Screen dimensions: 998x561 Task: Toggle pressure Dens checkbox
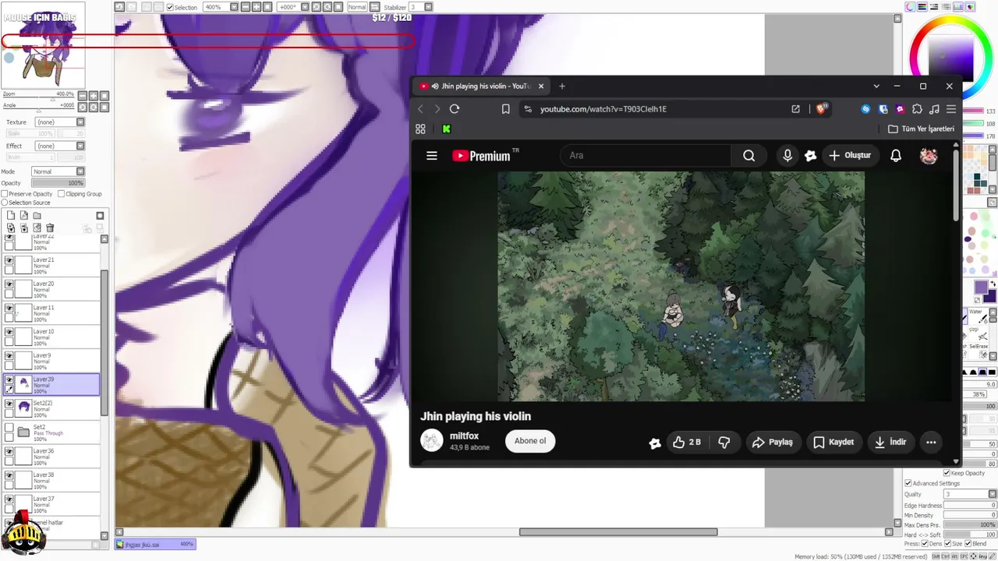click(925, 543)
